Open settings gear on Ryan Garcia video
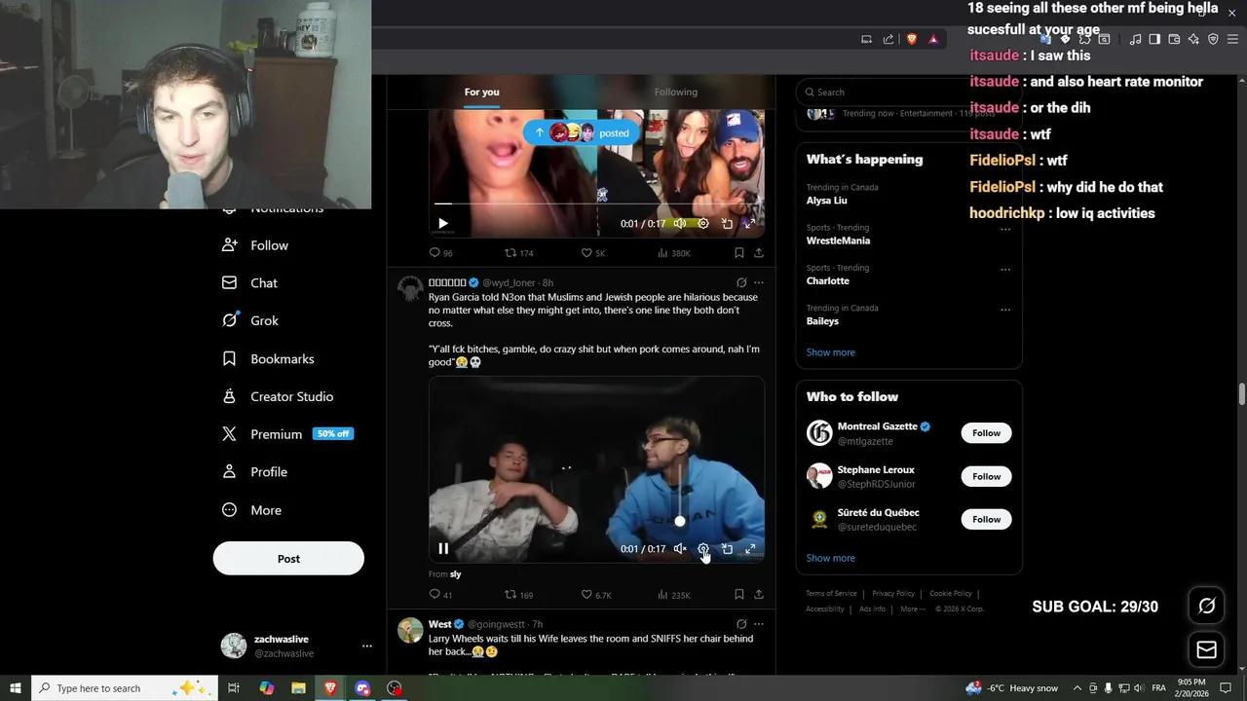This screenshot has width=1247, height=701. coord(703,549)
